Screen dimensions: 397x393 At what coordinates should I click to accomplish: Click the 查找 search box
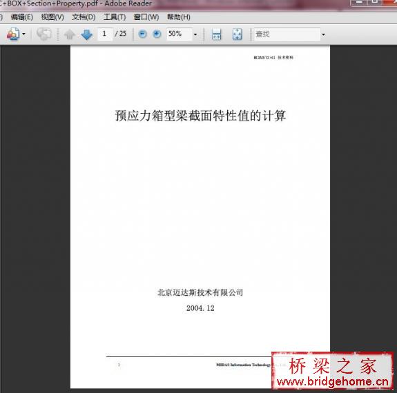[x=287, y=34]
